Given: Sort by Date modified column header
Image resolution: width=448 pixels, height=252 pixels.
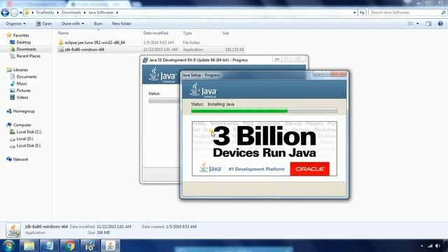Looking at the screenshot, I should [155, 33].
